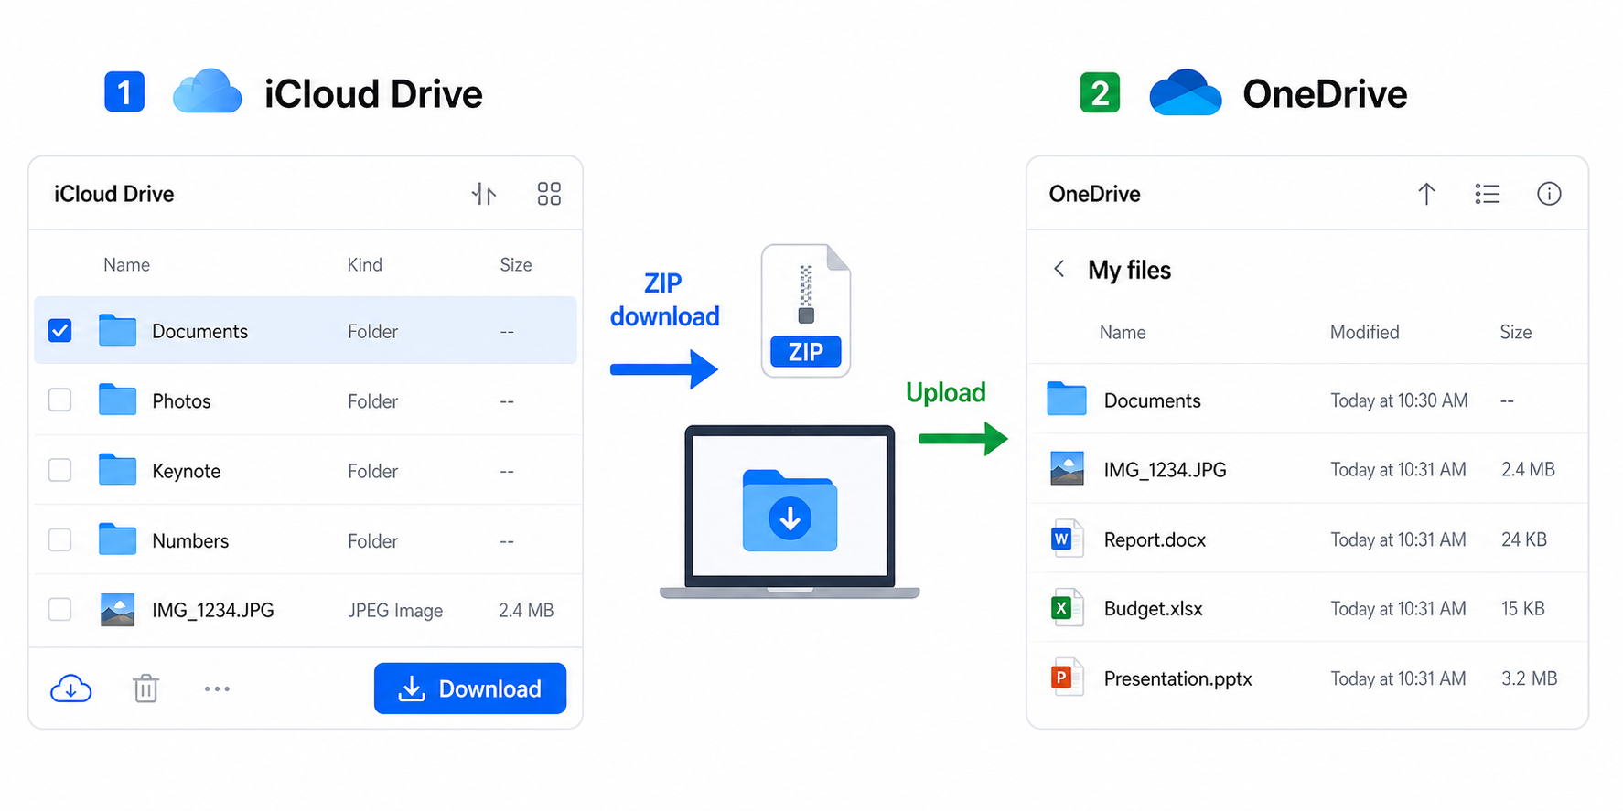Screen dimensions: 1623x811
Task: Click the iCloud Drive panel title
Action: [x=113, y=194]
